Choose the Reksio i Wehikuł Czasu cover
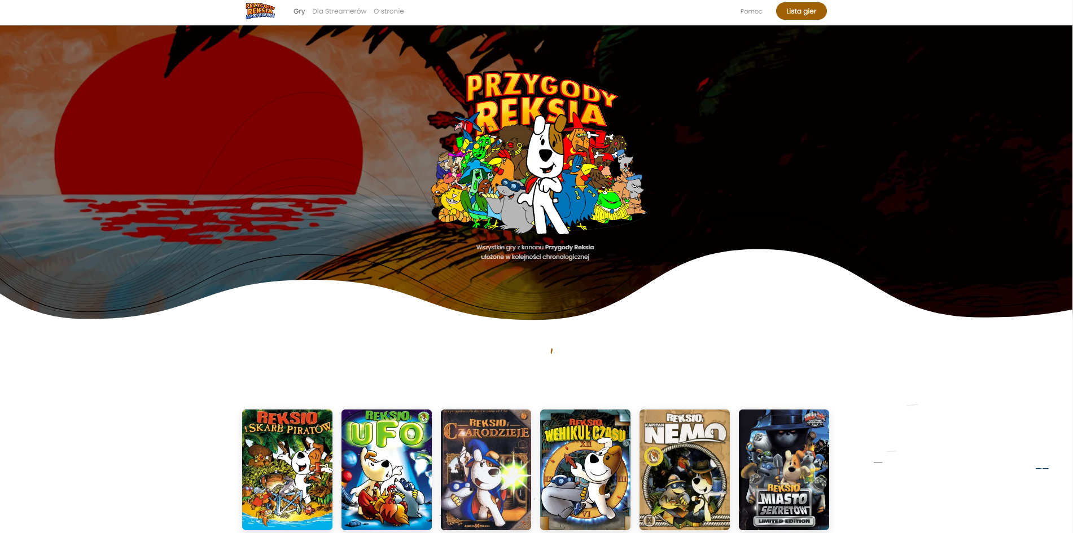 point(585,469)
